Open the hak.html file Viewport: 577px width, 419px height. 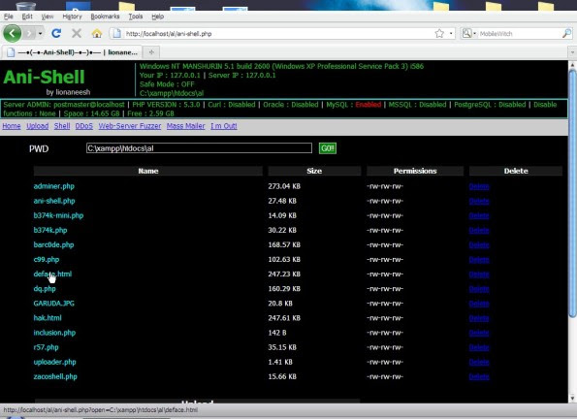48,318
